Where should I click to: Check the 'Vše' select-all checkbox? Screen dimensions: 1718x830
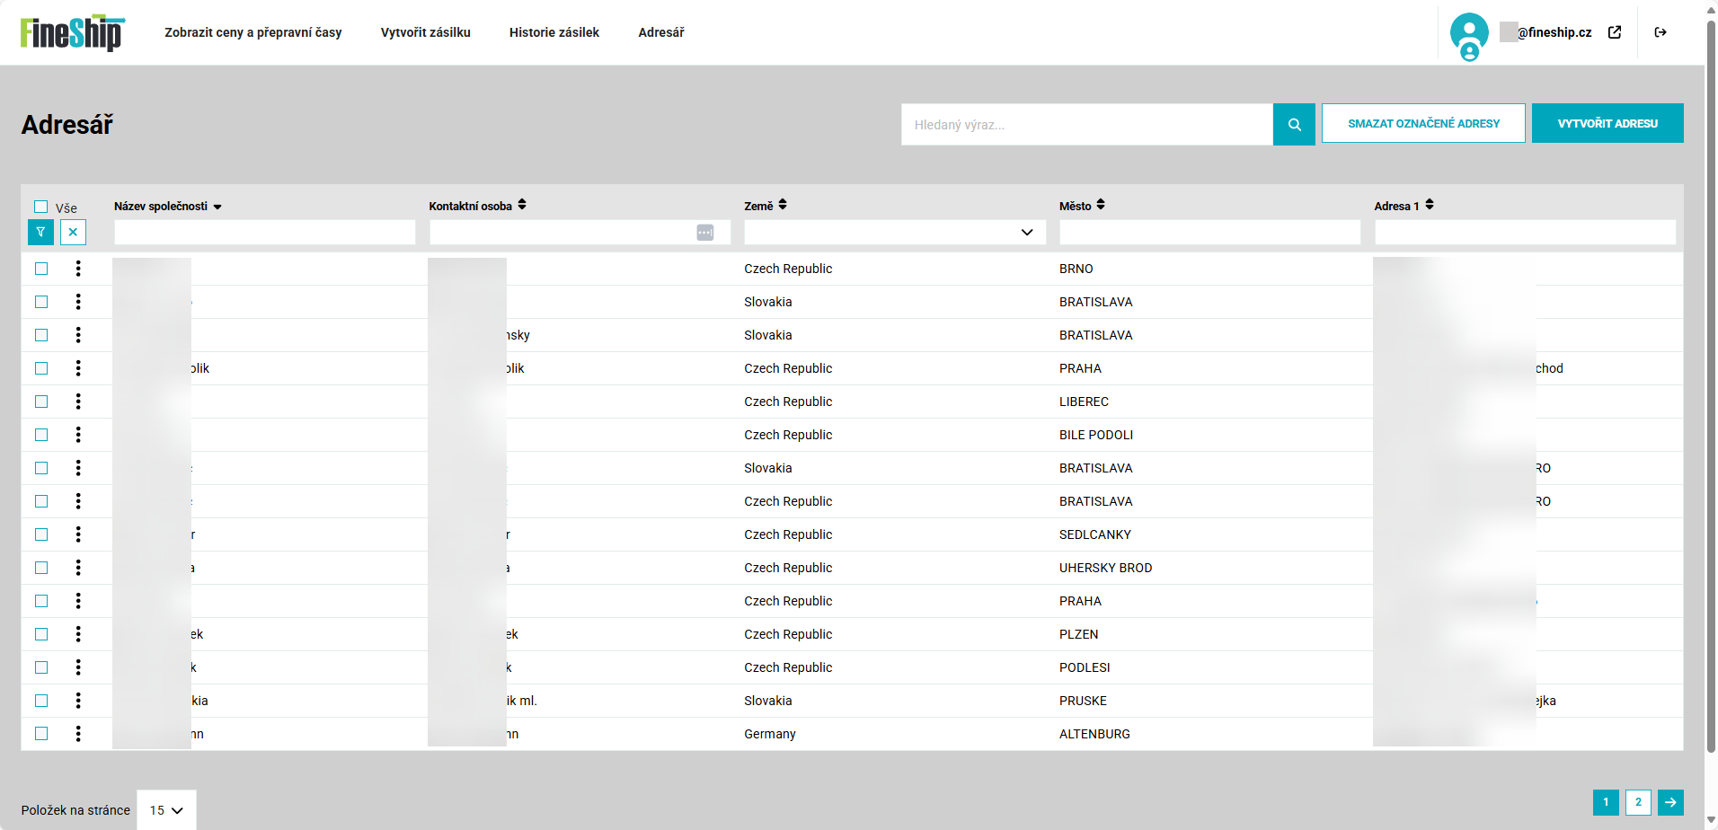(41, 207)
